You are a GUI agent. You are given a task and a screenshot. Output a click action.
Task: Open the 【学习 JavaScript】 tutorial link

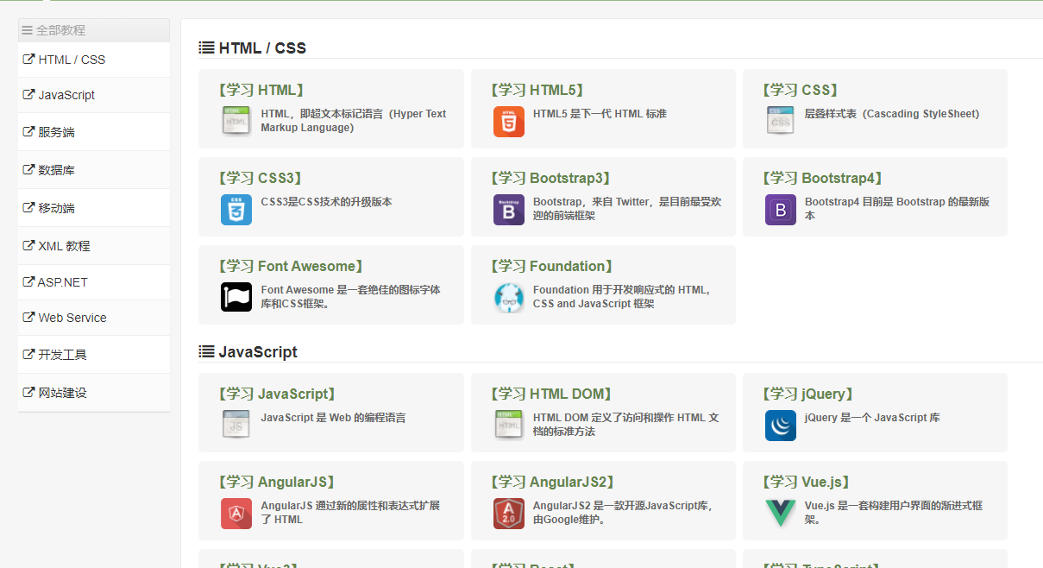[278, 394]
